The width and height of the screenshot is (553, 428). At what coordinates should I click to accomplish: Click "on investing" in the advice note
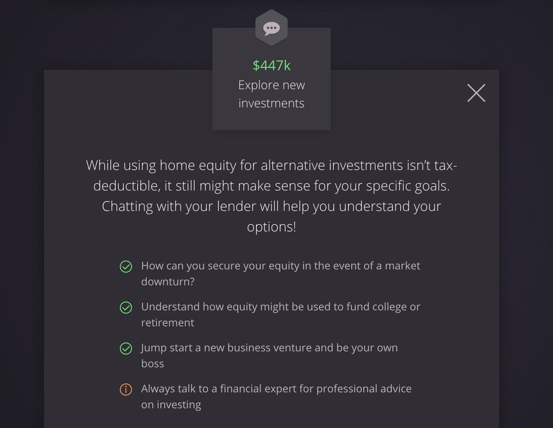point(171,405)
